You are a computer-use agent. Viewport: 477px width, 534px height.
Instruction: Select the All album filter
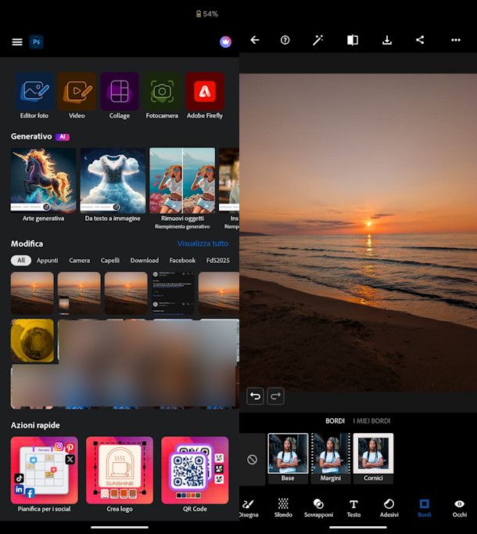click(21, 260)
